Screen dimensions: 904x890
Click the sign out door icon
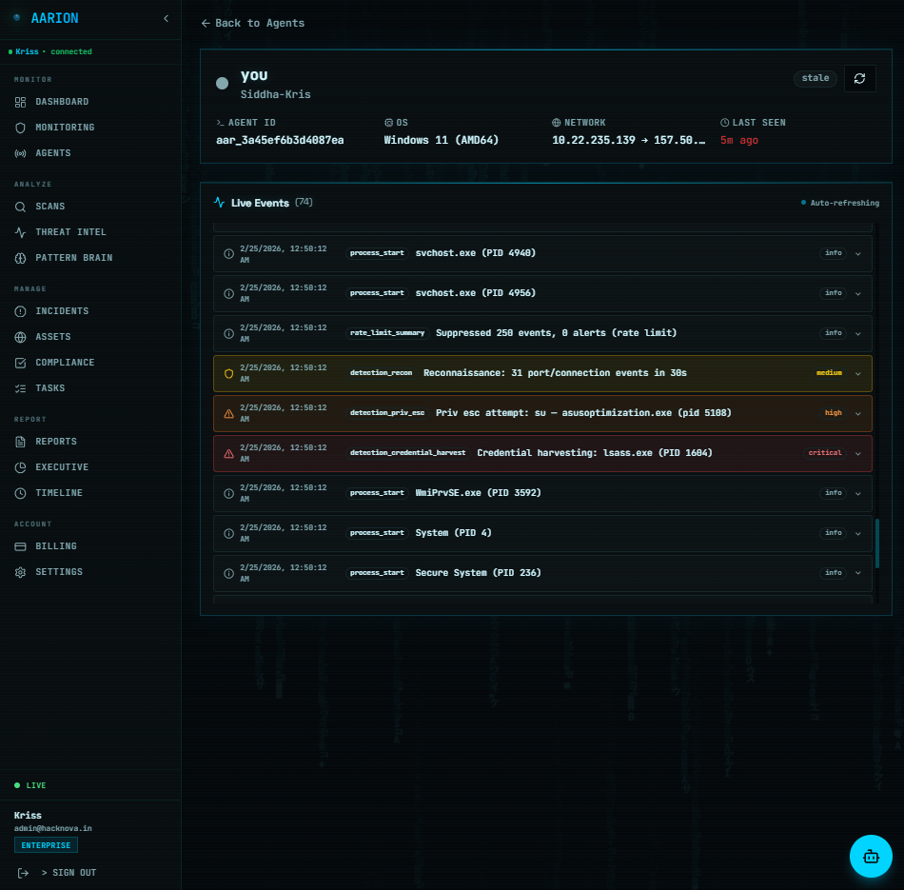23,873
